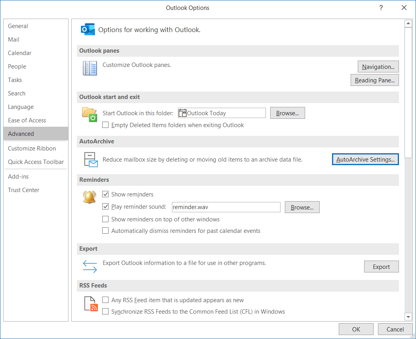Open the Add-ins category
This screenshot has width=416, height=339.
(x=36, y=177)
